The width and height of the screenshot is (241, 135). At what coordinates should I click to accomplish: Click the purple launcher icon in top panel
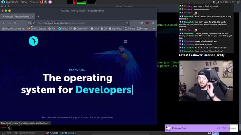pyautogui.click(x=50, y=2)
